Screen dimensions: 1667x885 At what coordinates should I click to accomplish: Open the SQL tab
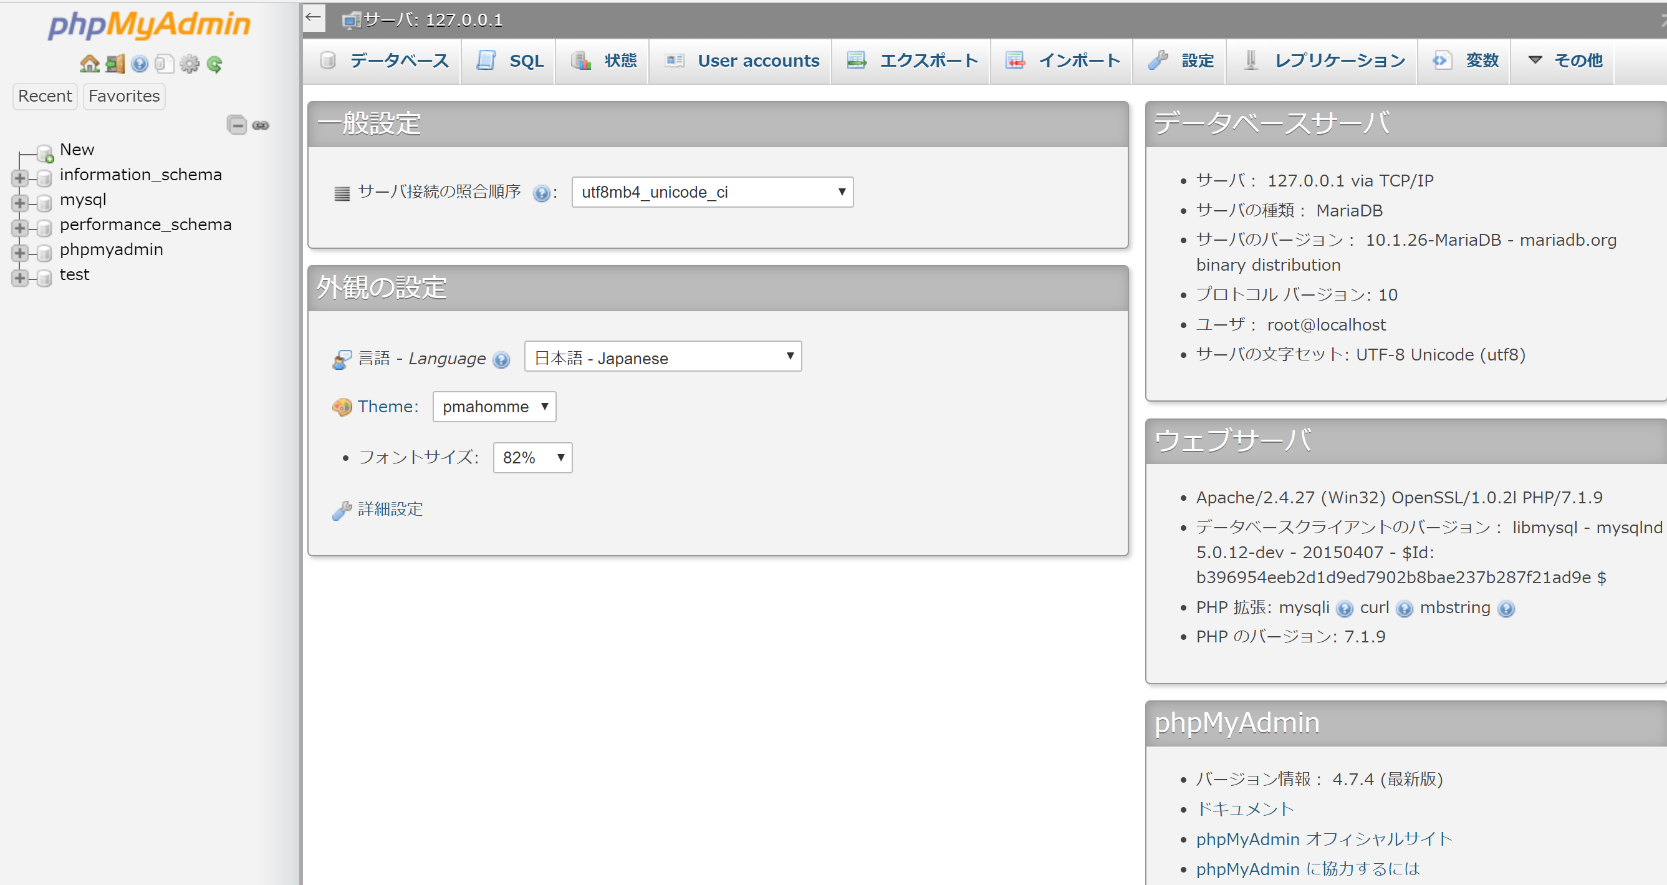(x=509, y=61)
